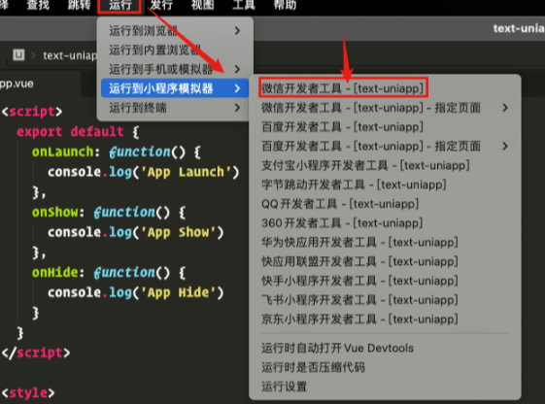Open the 跳转 menu
The width and height of the screenshot is (545, 404).
point(79,5)
